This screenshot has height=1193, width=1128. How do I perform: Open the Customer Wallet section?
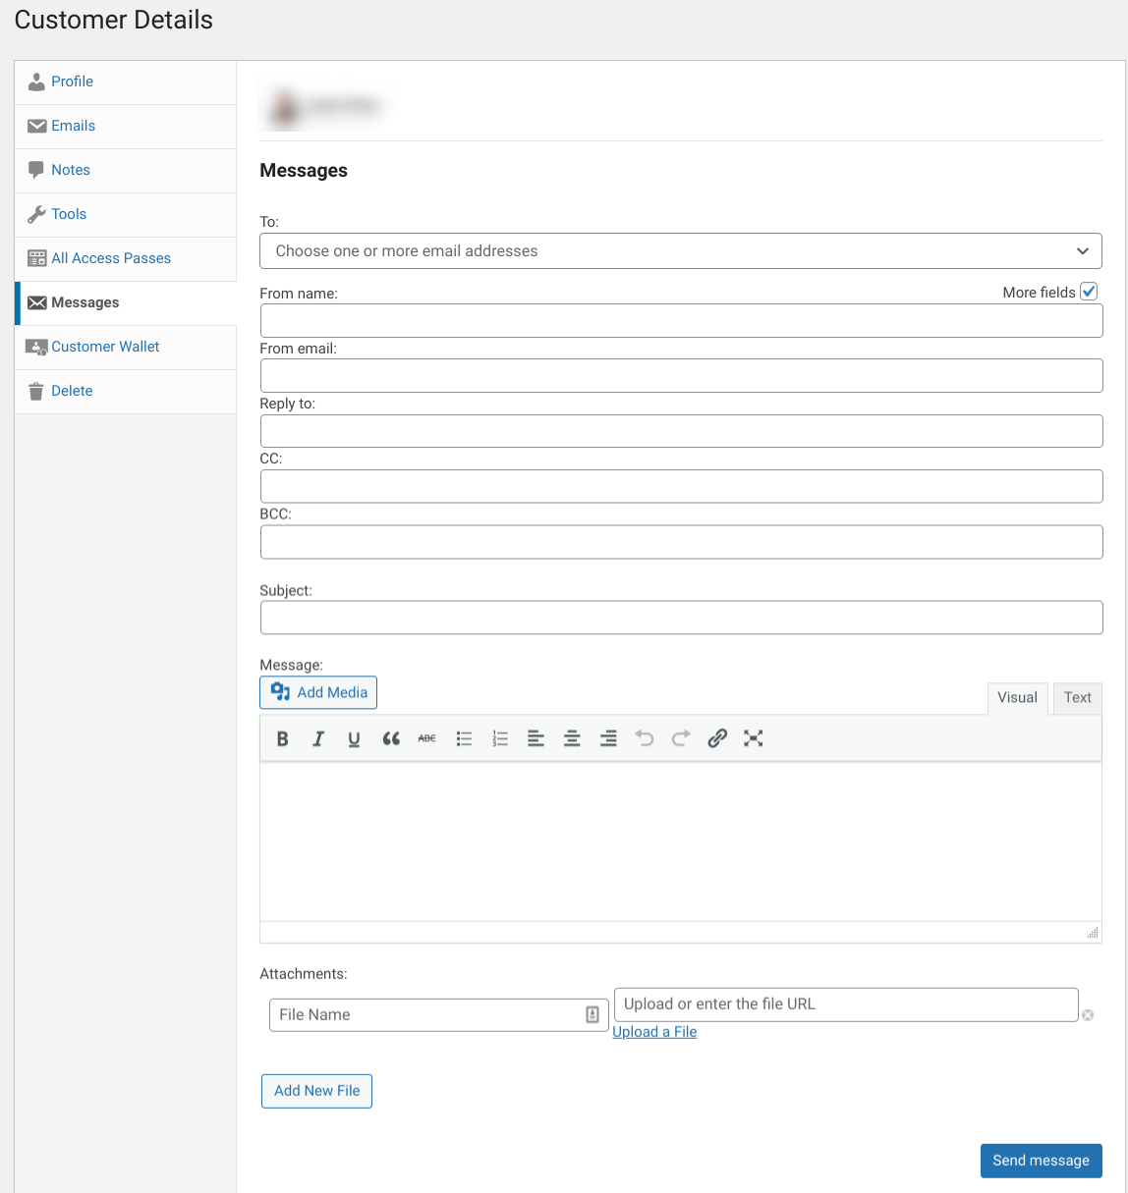tap(104, 347)
